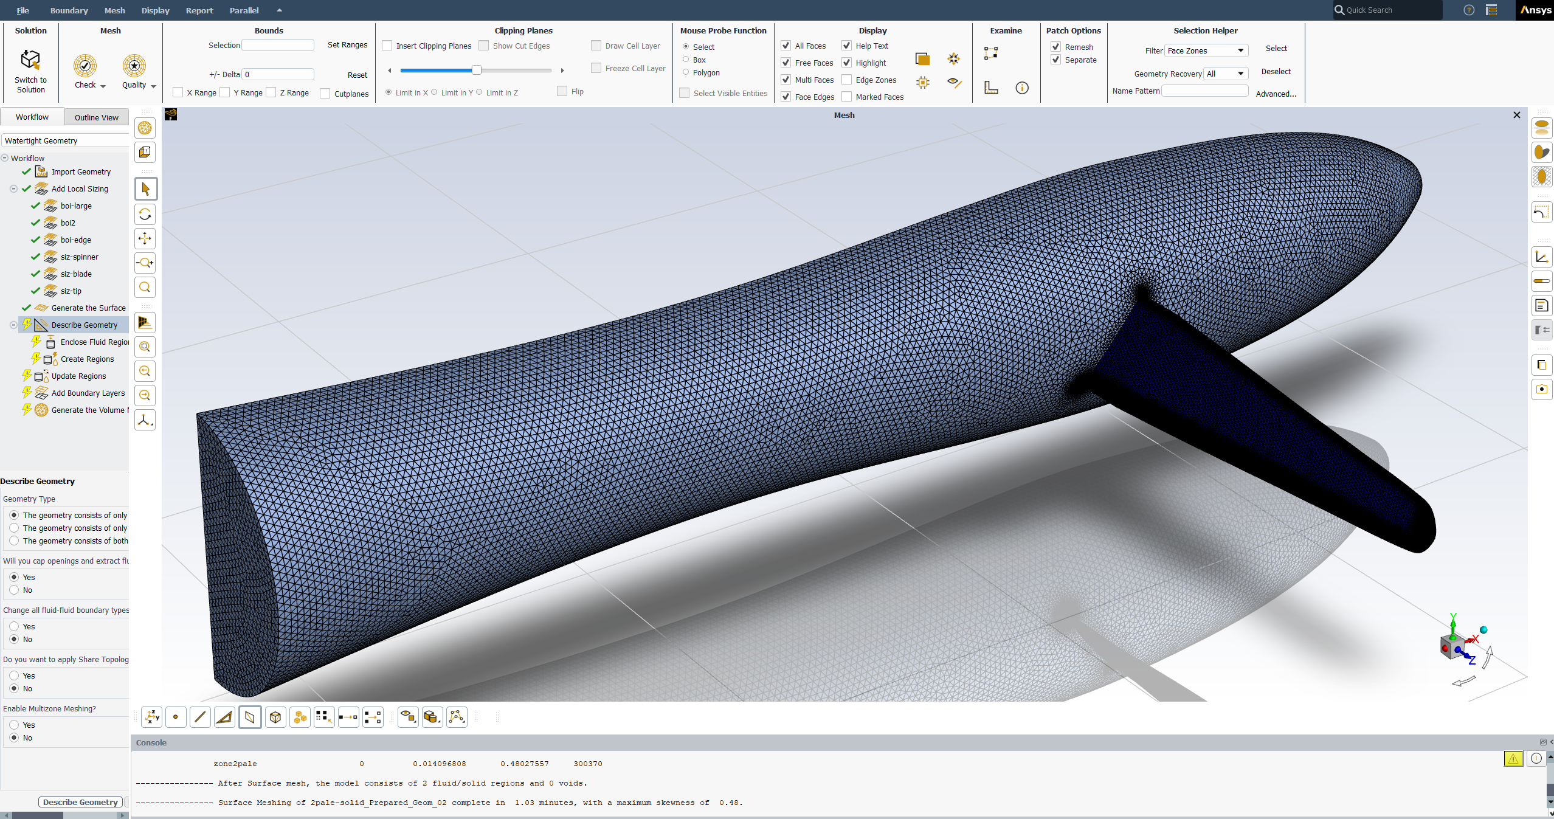
Task: Open the Parallel menu
Action: coord(244,10)
